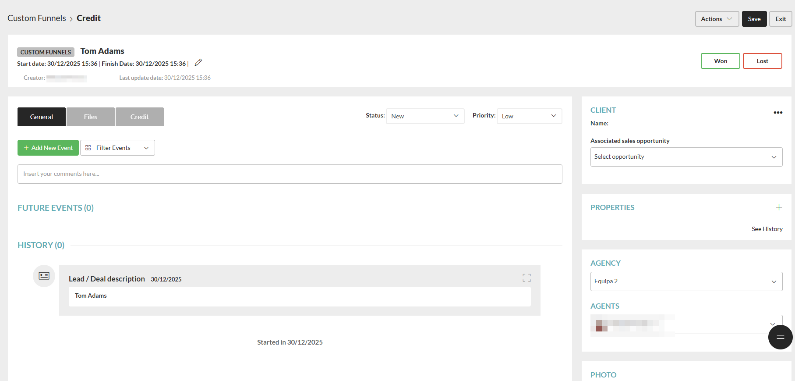
Task: Open the Priority dropdown
Action: [529, 116]
